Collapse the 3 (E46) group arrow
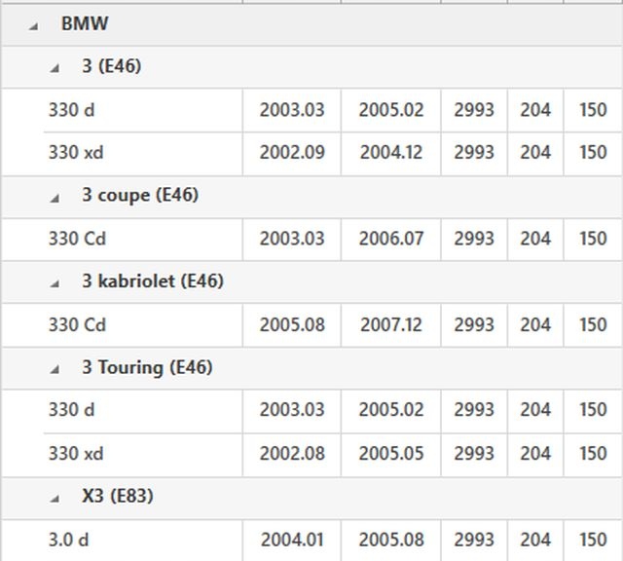The width and height of the screenshot is (623, 561). [x=55, y=67]
